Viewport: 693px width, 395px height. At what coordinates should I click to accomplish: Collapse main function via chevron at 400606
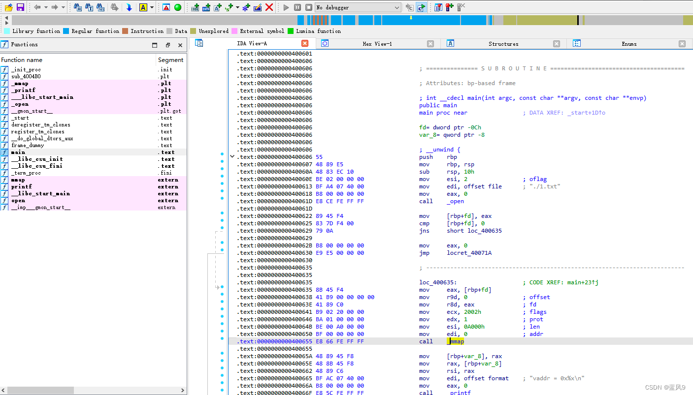232,157
